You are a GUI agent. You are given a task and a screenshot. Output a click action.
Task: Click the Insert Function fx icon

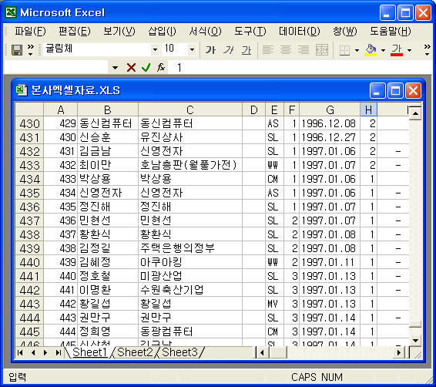(x=161, y=67)
